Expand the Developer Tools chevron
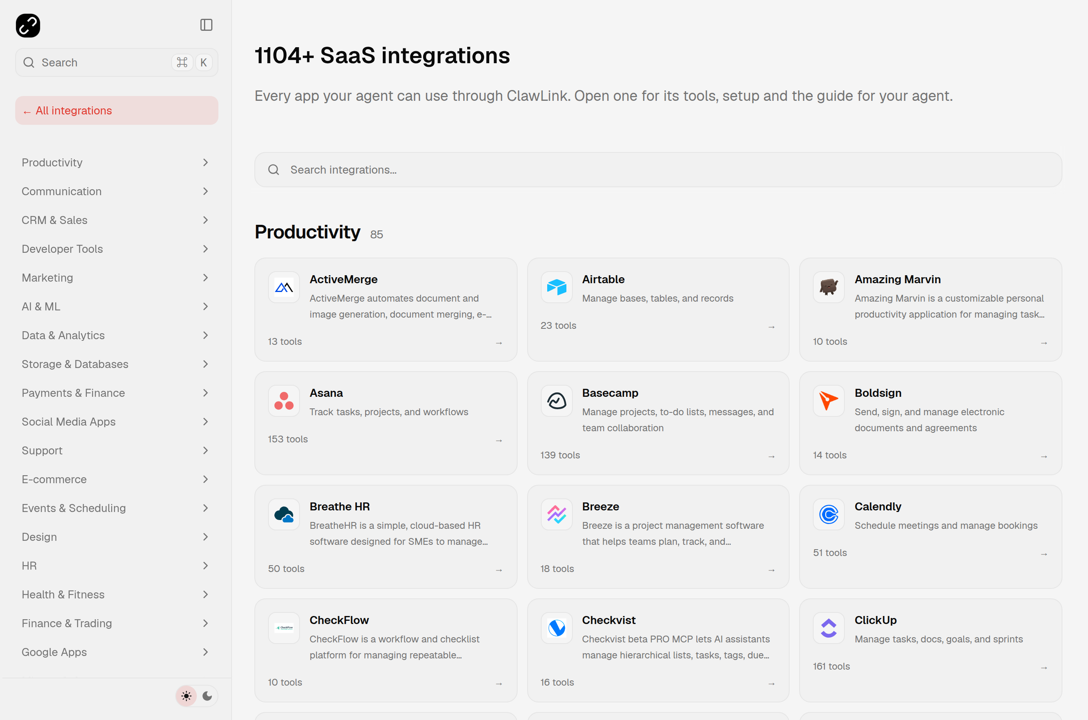Viewport: 1088px width, 720px height. tap(205, 249)
